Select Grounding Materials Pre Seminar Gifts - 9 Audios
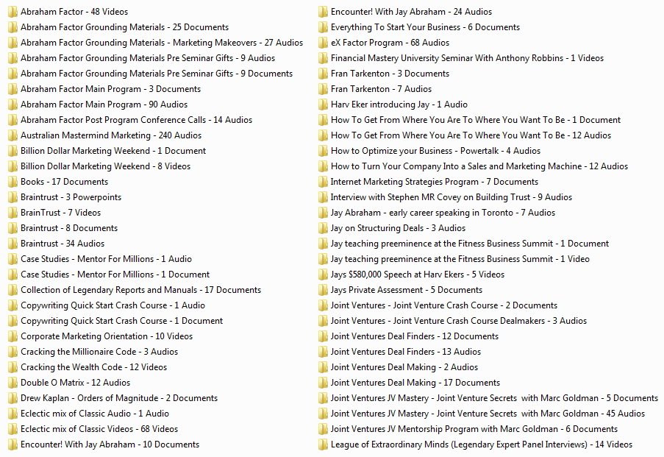 [148, 58]
